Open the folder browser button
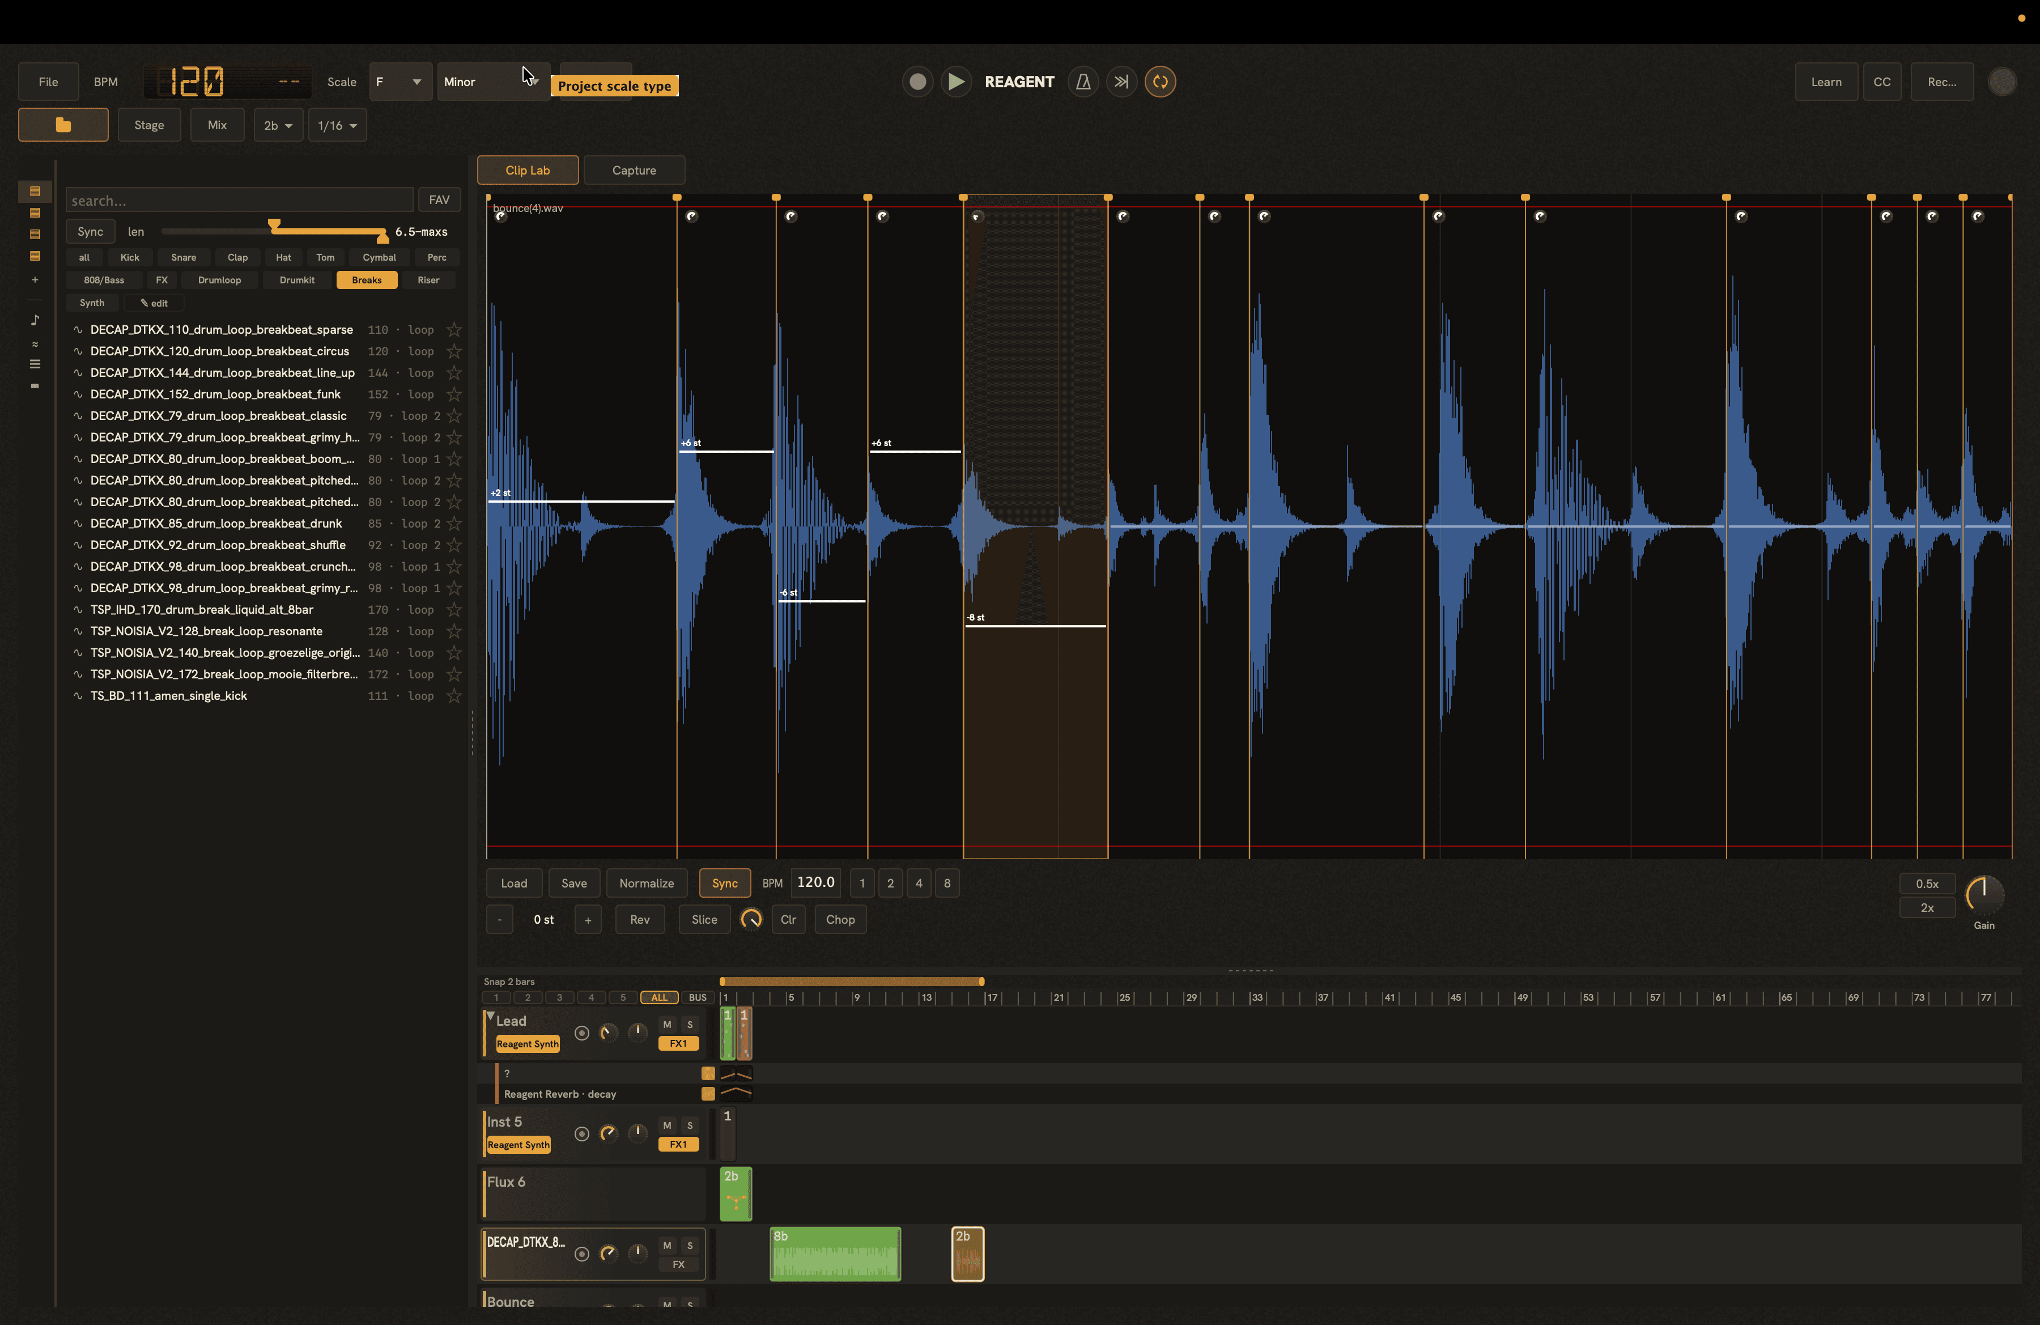This screenshot has width=2040, height=1325. coord(63,125)
